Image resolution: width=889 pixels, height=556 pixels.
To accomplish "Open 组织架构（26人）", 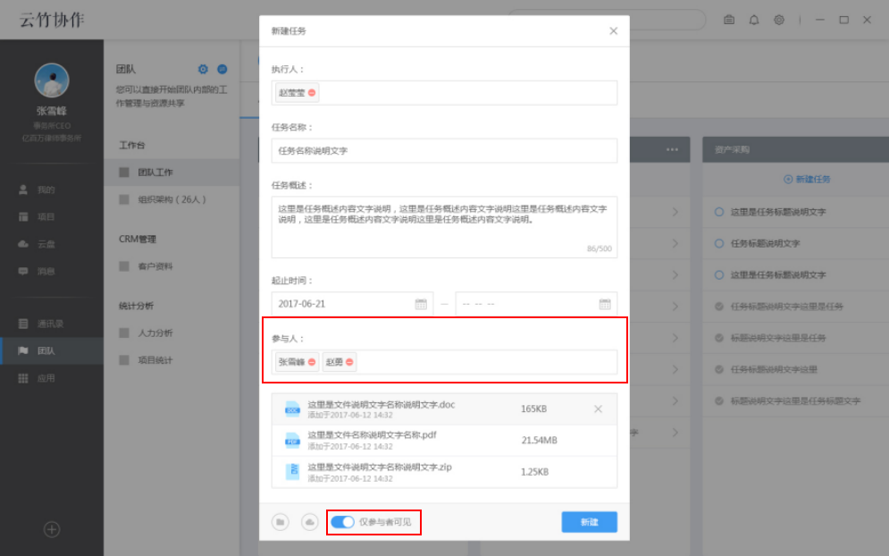I will click(x=171, y=198).
